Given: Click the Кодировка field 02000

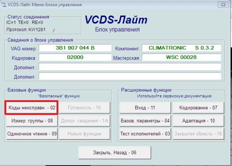Looking at the screenshot, I should click(x=75, y=57).
